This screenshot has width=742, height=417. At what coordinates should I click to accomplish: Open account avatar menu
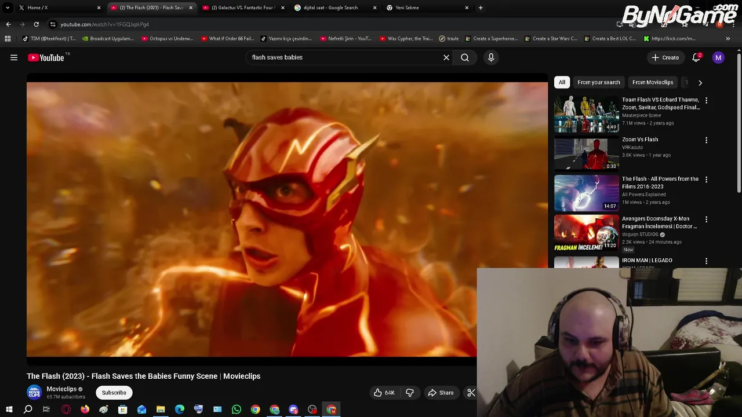point(718,57)
